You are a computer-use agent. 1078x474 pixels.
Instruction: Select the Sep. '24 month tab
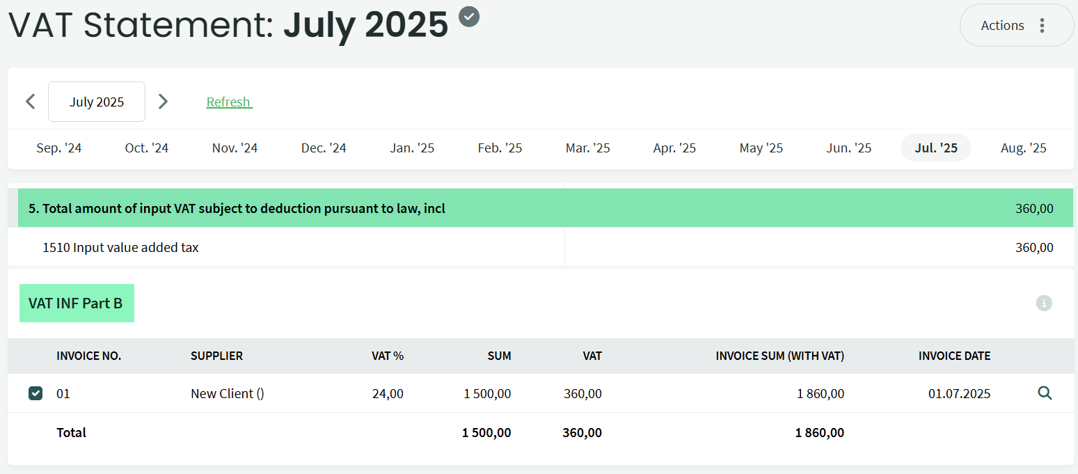(x=59, y=148)
